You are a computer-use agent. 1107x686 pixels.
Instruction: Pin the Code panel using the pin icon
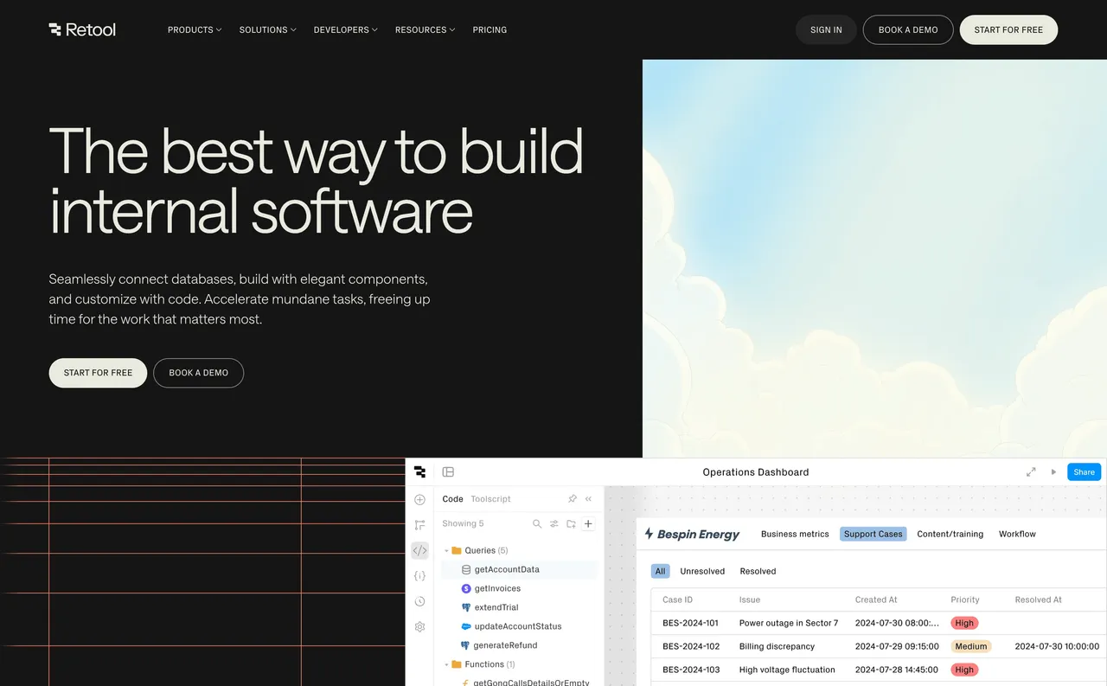[x=572, y=499]
